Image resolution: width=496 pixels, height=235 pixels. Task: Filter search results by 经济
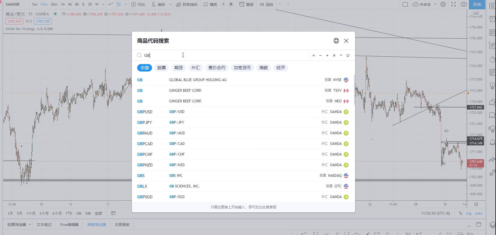coord(281,68)
